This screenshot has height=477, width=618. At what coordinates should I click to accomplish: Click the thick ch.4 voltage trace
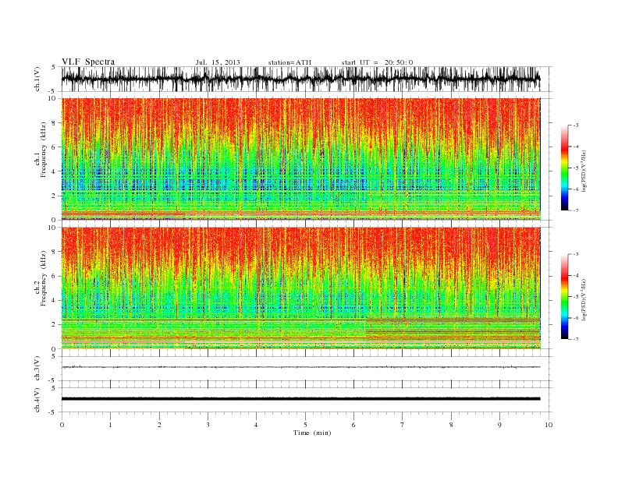[x=300, y=399]
